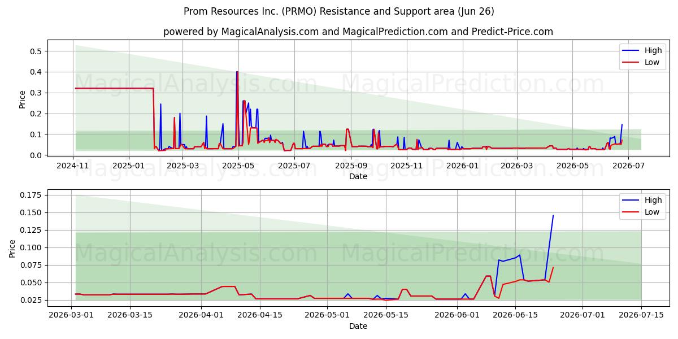The width and height of the screenshot is (678, 339).
Task: Click the '2026-07-01' label in bottom chart
Action: click(583, 315)
